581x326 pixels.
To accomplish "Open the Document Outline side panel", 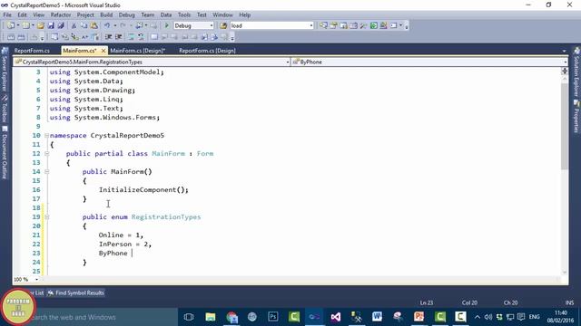I will tap(5, 153).
